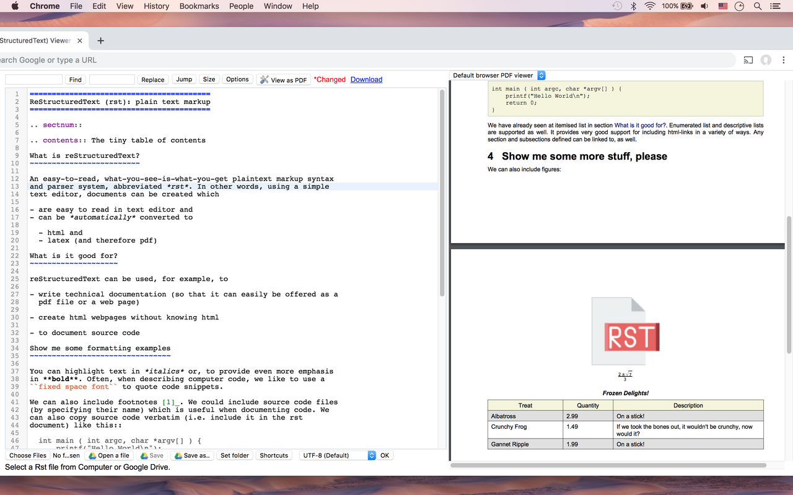Open the File menu
Screen dimensions: 793x495
point(76,6)
